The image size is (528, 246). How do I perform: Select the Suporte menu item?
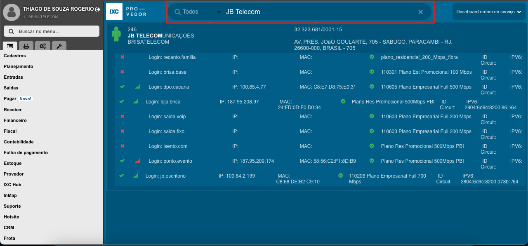point(12,206)
